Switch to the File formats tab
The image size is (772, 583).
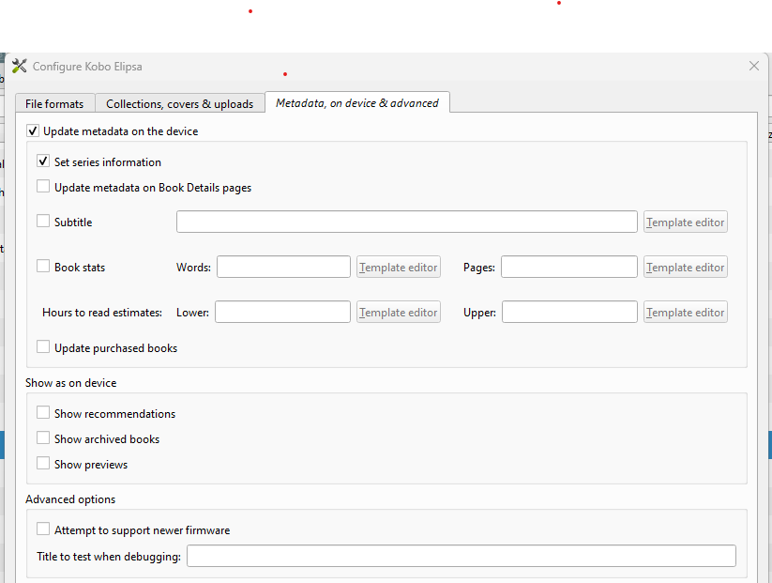click(54, 103)
